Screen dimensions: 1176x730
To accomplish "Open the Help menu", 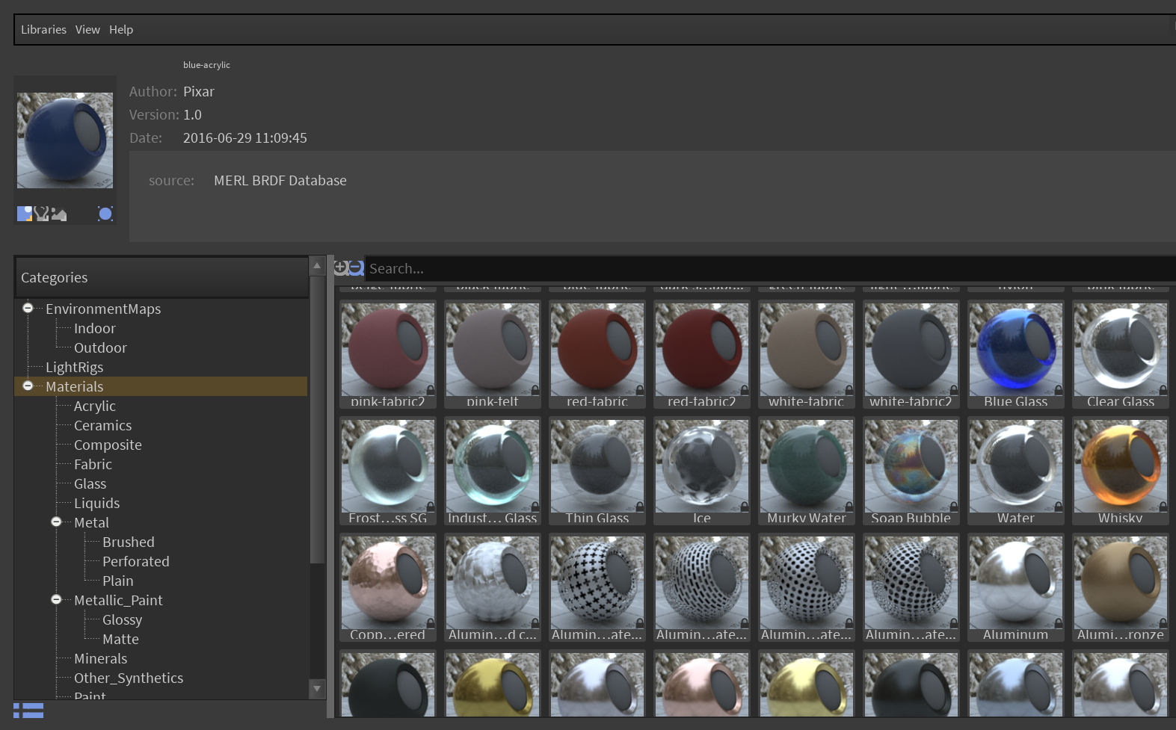I will click(x=121, y=30).
